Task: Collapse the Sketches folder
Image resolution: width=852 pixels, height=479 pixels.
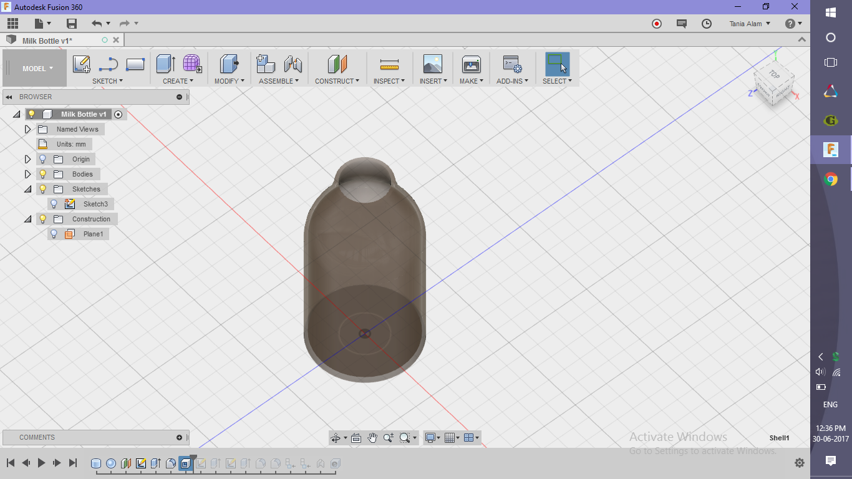Action: coord(27,189)
